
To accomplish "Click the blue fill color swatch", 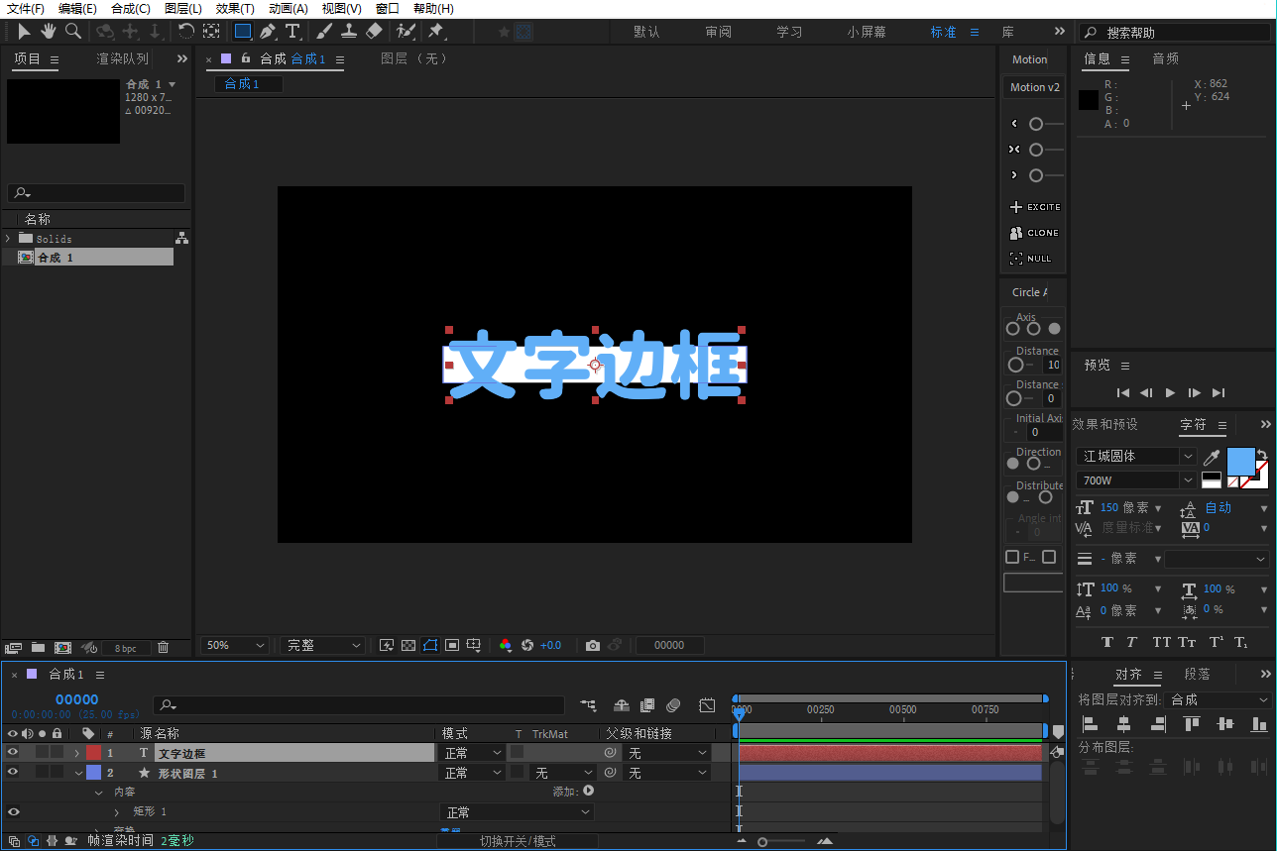I will (1240, 462).
